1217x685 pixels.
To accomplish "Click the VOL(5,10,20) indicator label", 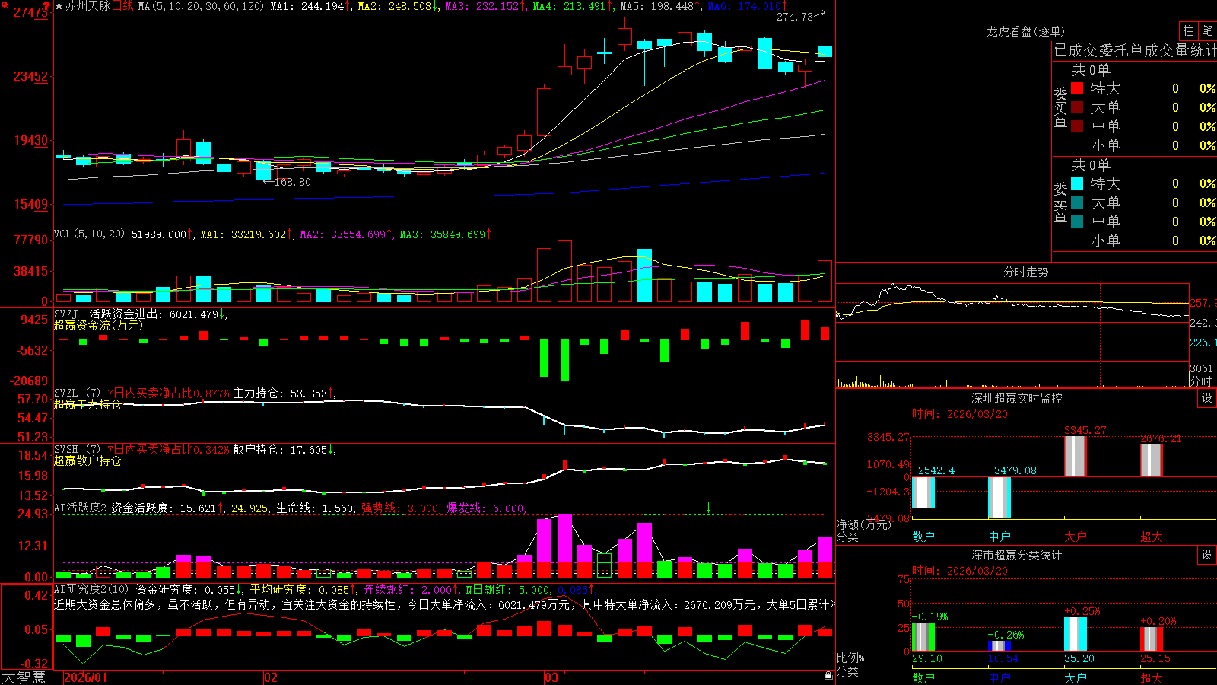I will (89, 234).
